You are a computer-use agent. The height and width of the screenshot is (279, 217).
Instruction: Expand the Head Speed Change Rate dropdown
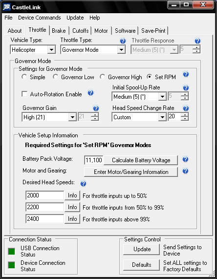point(162,117)
